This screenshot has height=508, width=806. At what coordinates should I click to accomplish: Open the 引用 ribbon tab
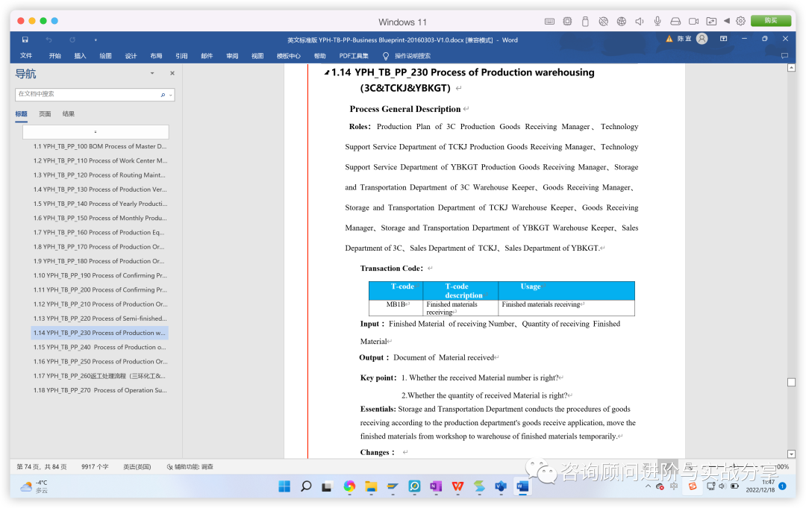tap(181, 55)
